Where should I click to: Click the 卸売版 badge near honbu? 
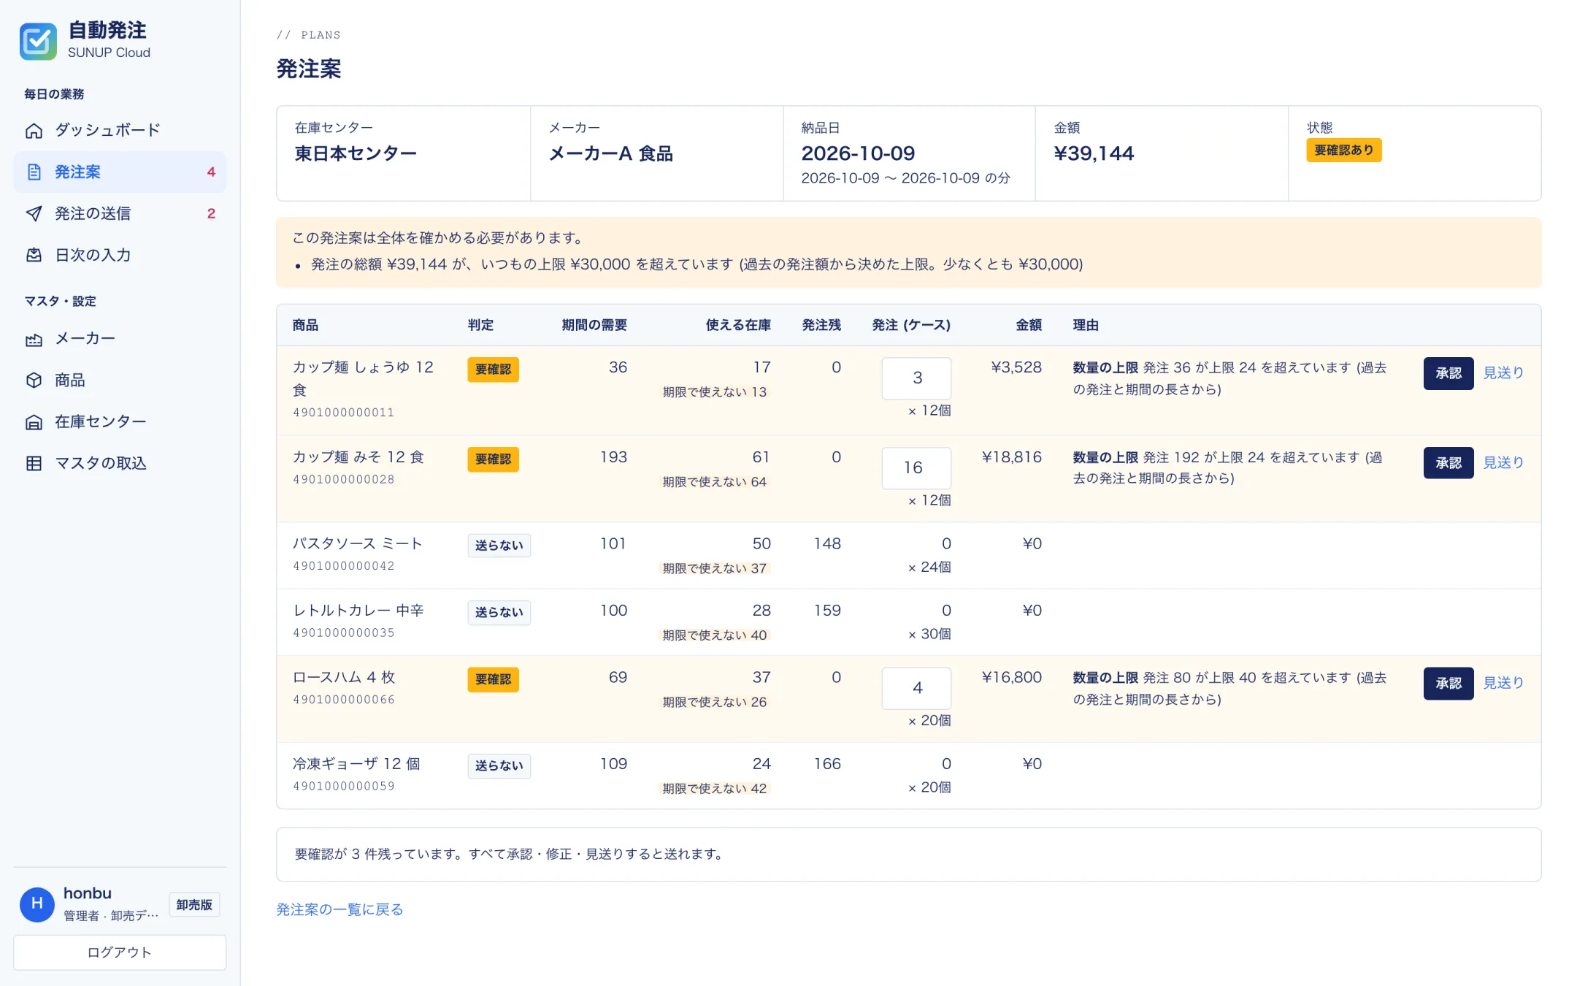tap(194, 905)
